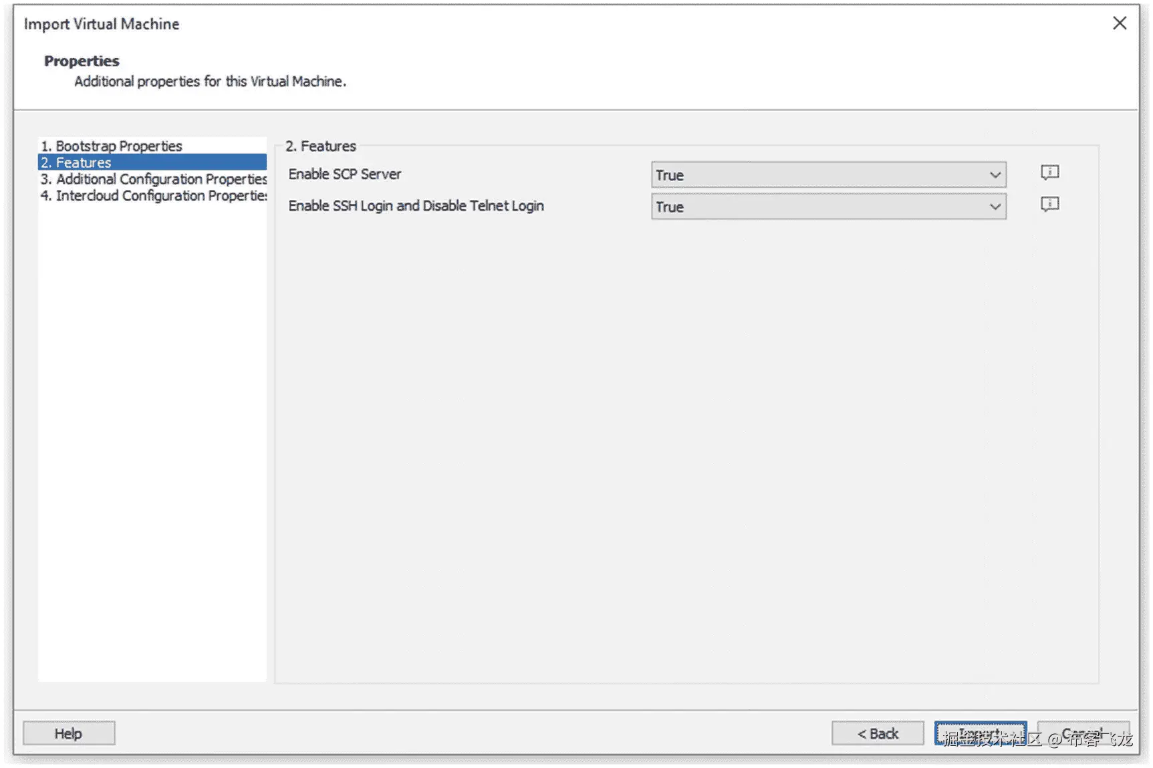This screenshot has height=768, width=1153.
Task: Click the bold Properties heading
Action: pos(82,61)
